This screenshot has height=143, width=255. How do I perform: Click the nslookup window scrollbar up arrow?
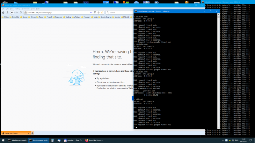(218, 15)
